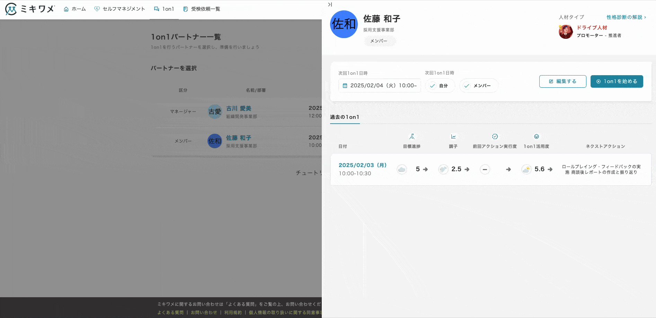Click the 1on1 utilization smiley icon
656x318 pixels.
pos(536,136)
